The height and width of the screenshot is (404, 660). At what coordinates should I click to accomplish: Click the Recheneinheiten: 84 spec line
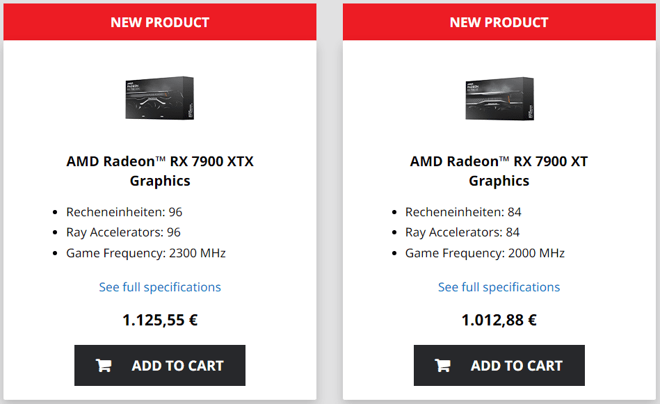tap(463, 212)
